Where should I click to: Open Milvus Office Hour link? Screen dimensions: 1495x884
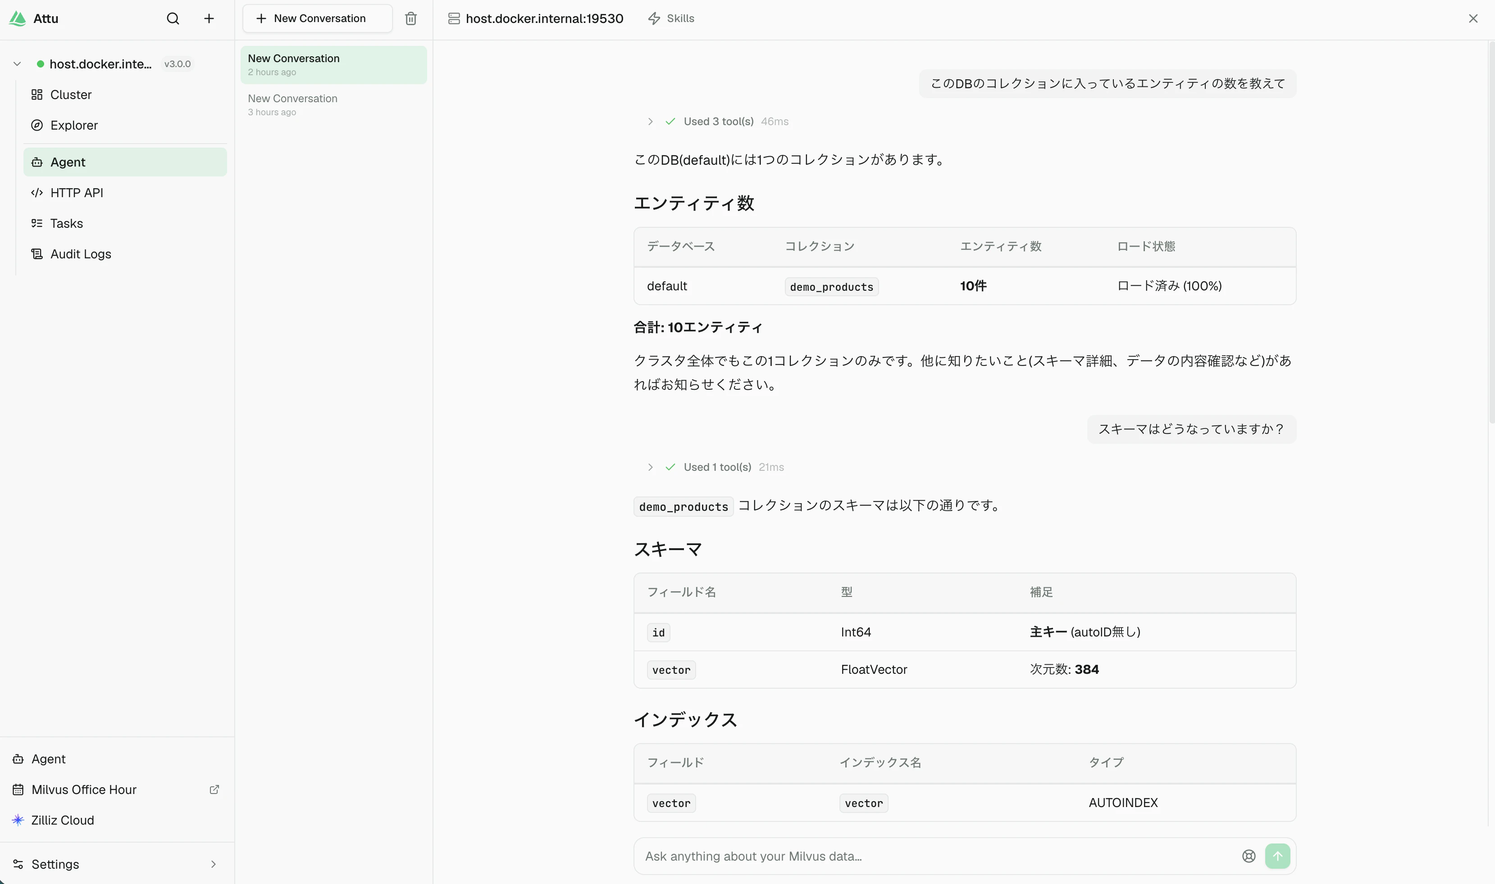tap(117, 790)
